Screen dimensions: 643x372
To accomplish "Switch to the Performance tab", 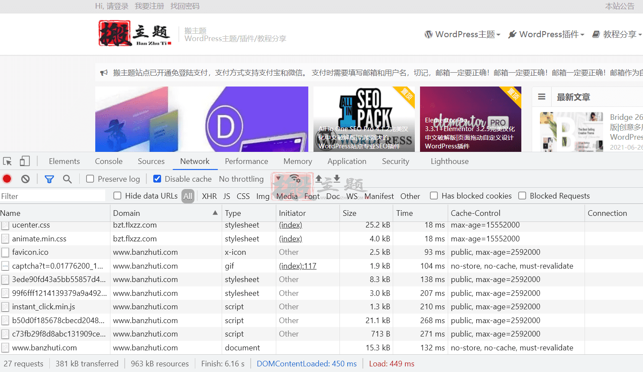I will [x=246, y=161].
